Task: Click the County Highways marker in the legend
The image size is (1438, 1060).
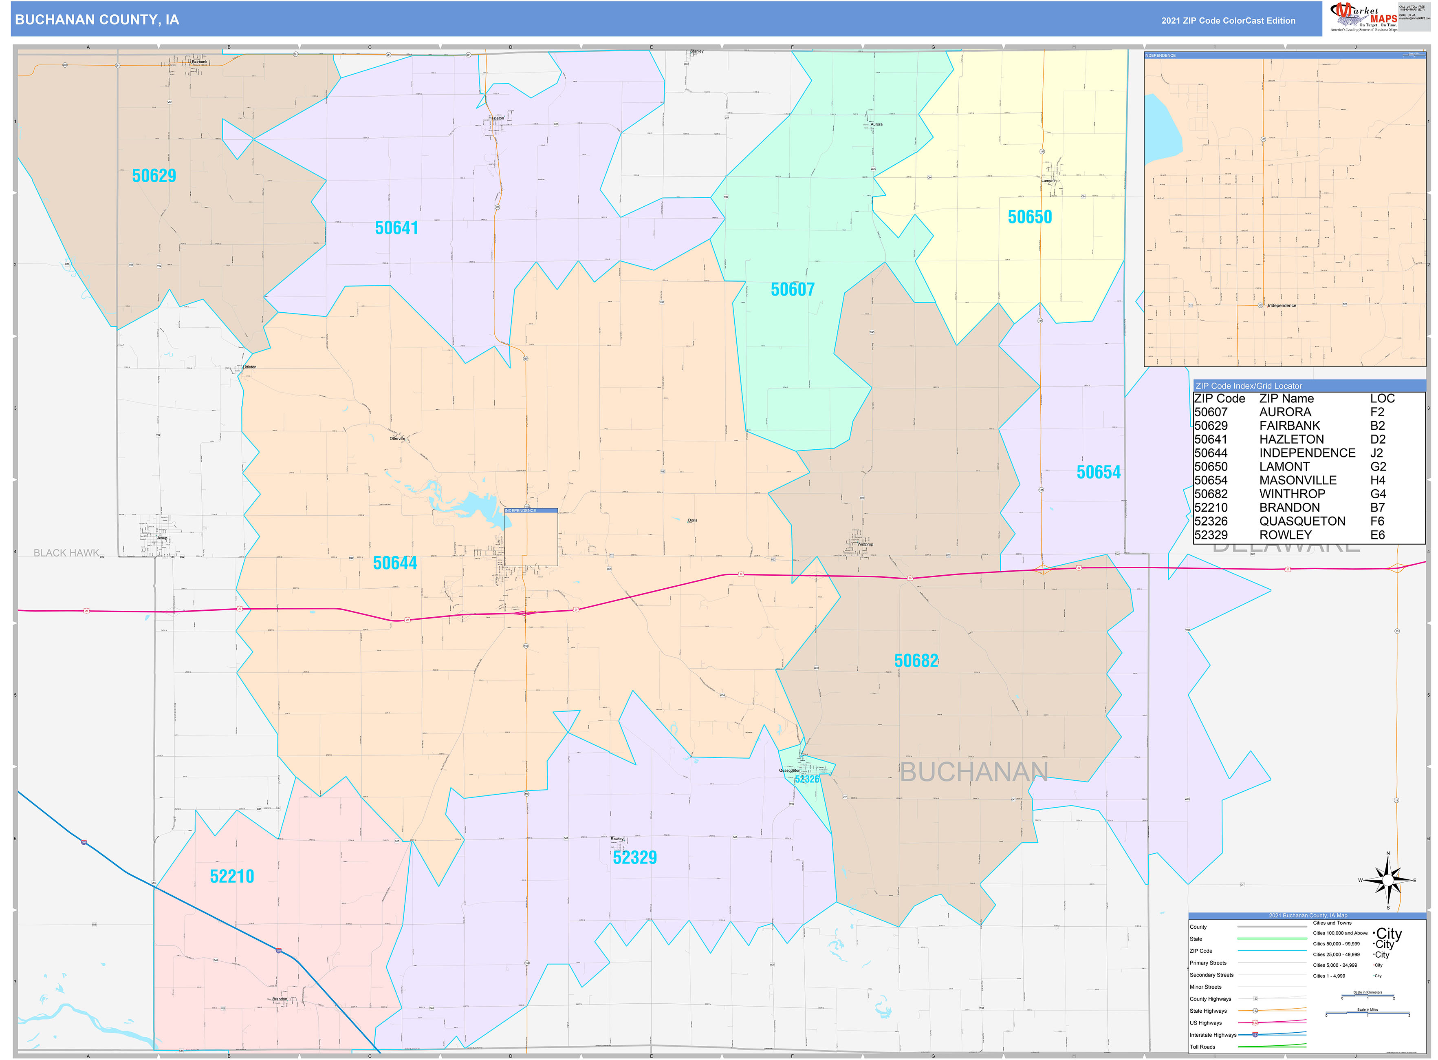Action: click(x=1255, y=998)
